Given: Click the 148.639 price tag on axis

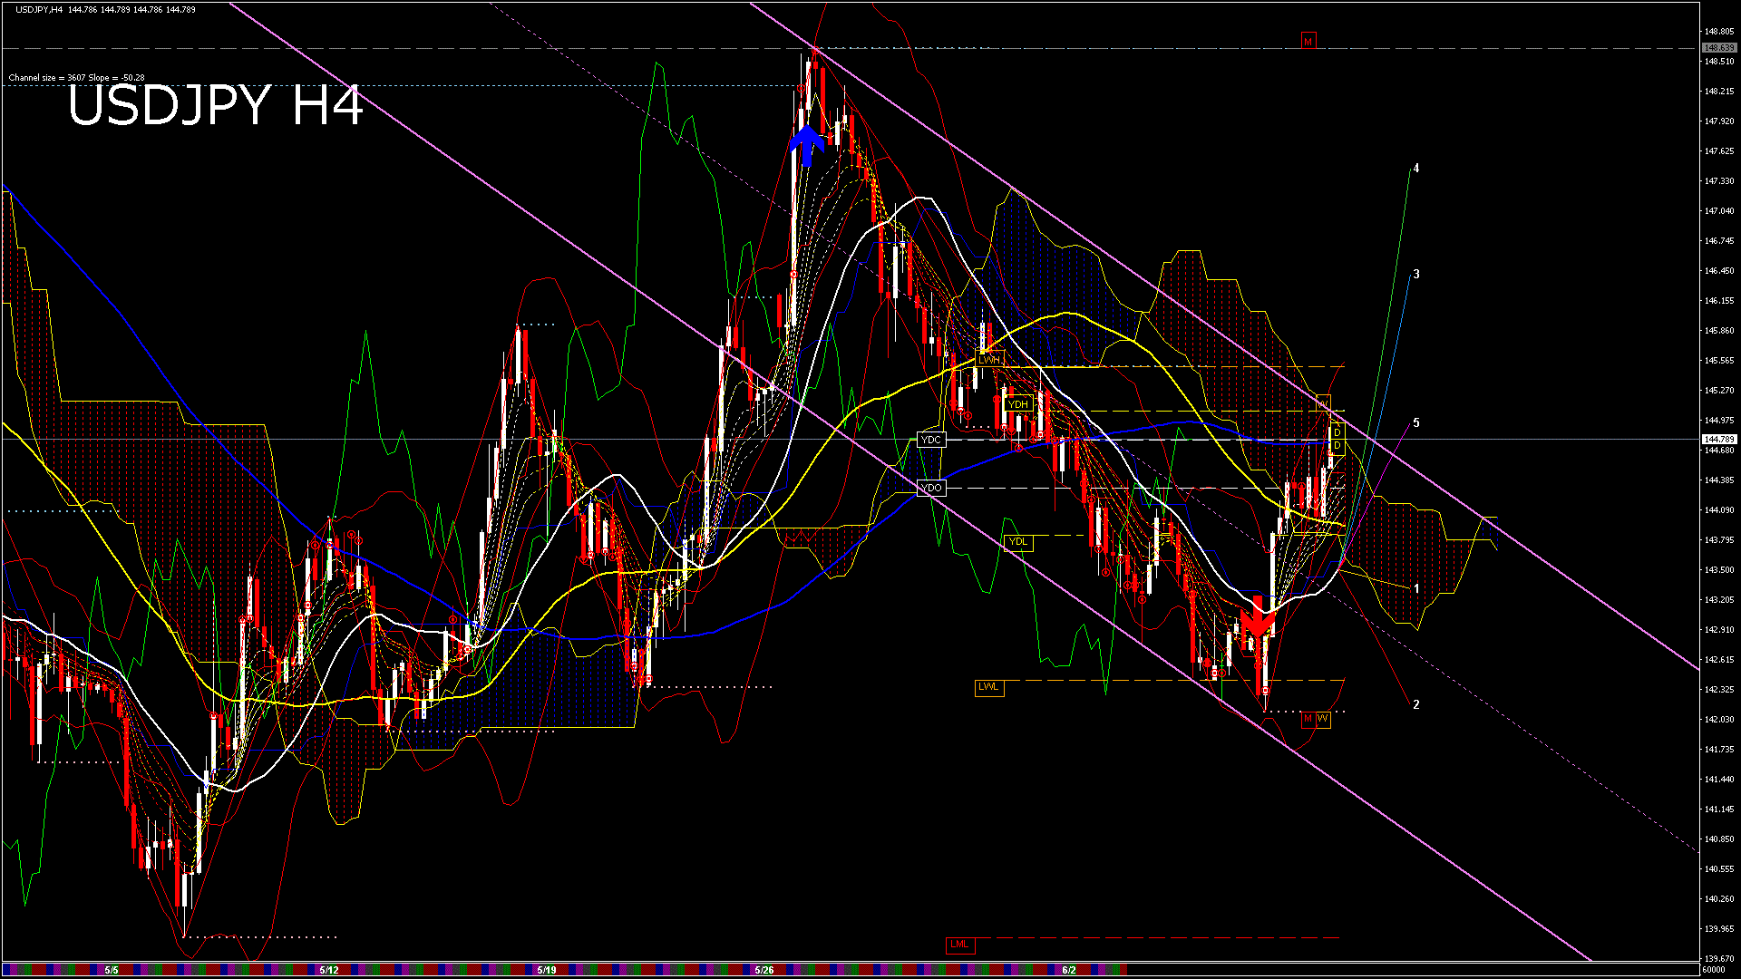Looking at the screenshot, I should click(1718, 48).
